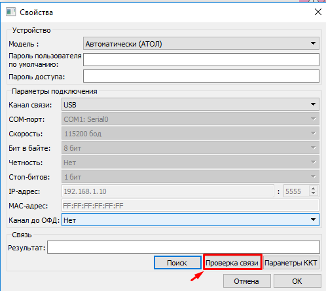This screenshot has width=326, height=291.
Task: Click the port number field 5555
Action: pos(296,191)
